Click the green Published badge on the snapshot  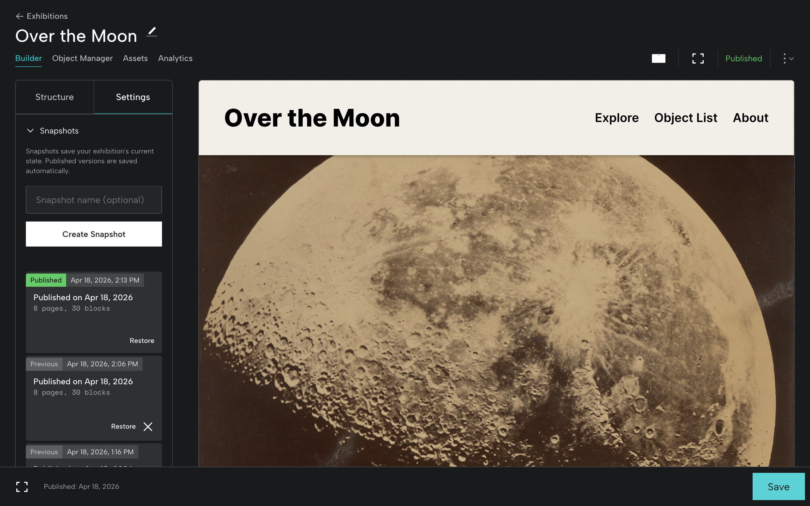46,280
